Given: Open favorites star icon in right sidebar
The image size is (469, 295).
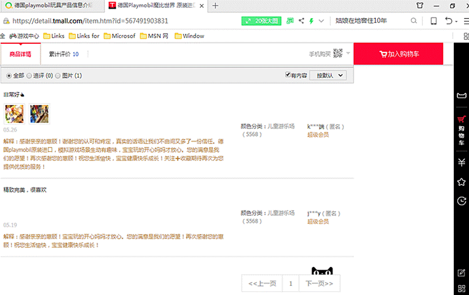Looking at the screenshot, I should (461, 182).
